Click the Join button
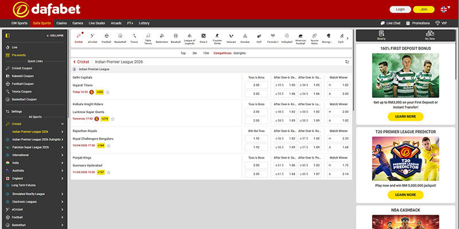 pyautogui.click(x=423, y=9)
